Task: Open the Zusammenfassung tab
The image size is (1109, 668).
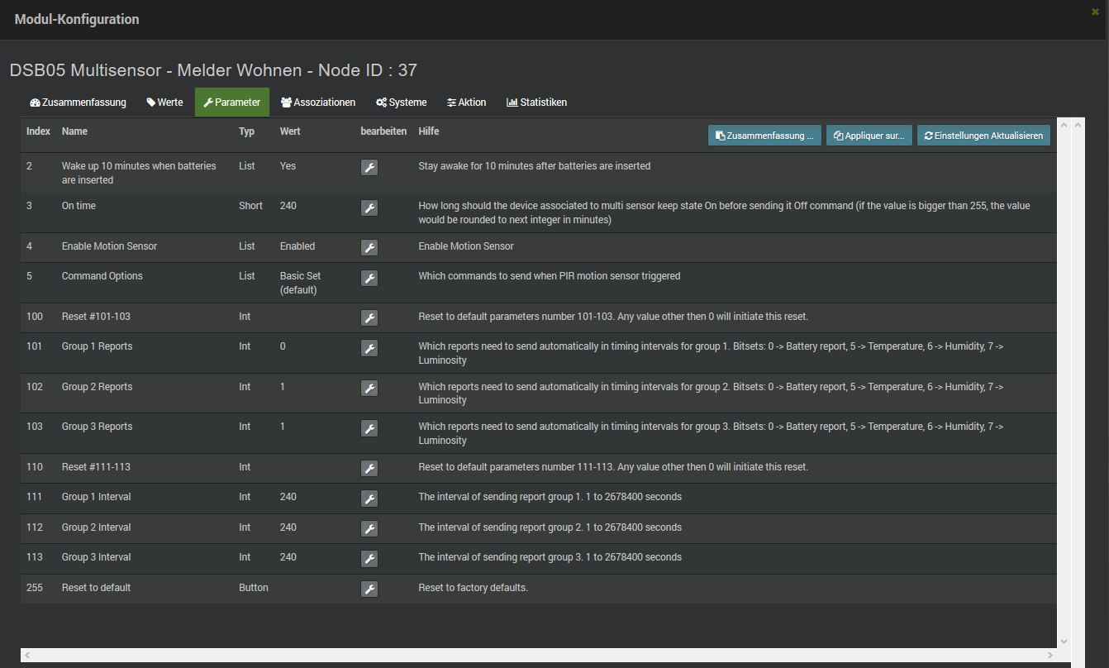Action: [78, 103]
